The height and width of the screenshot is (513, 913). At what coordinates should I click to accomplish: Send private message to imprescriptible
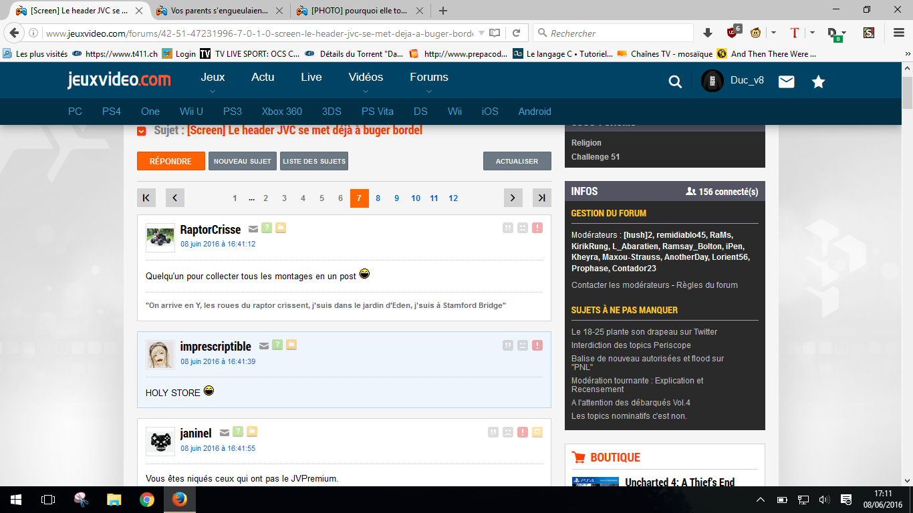pyautogui.click(x=264, y=346)
